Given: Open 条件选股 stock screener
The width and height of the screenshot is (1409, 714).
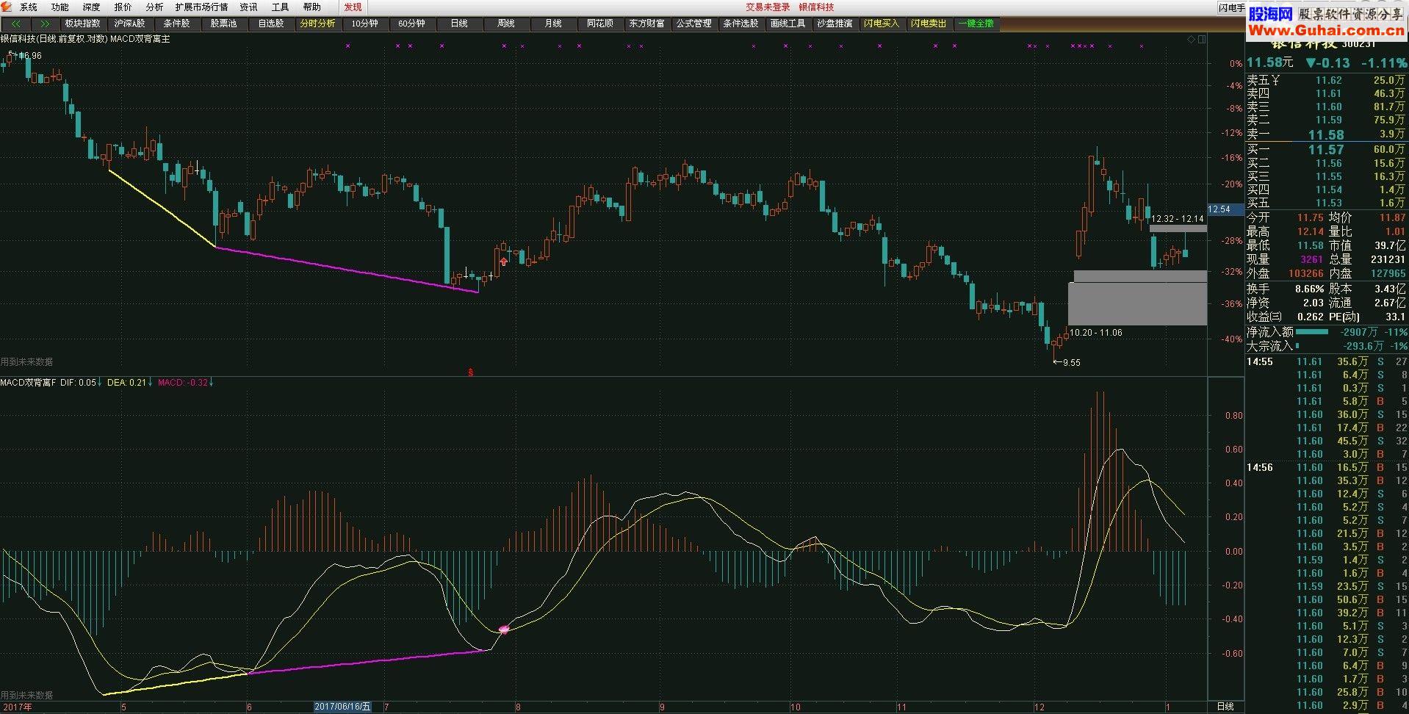Looking at the screenshot, I should tap(741, 24).
